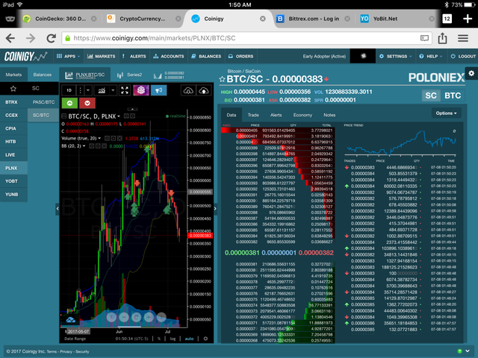Screen dimensions: 478x358
Task: Click chart scroll-left navigation button
Action: [x=111, y=317]
